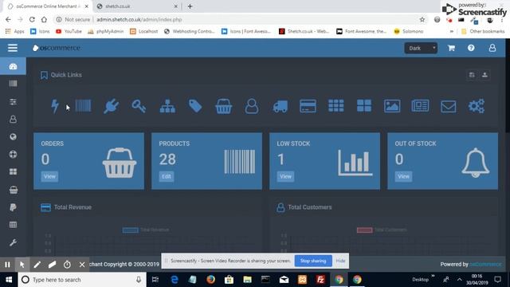Open the admin user account icon
Viewport: 510px width, 287px height.
[492, 48]
